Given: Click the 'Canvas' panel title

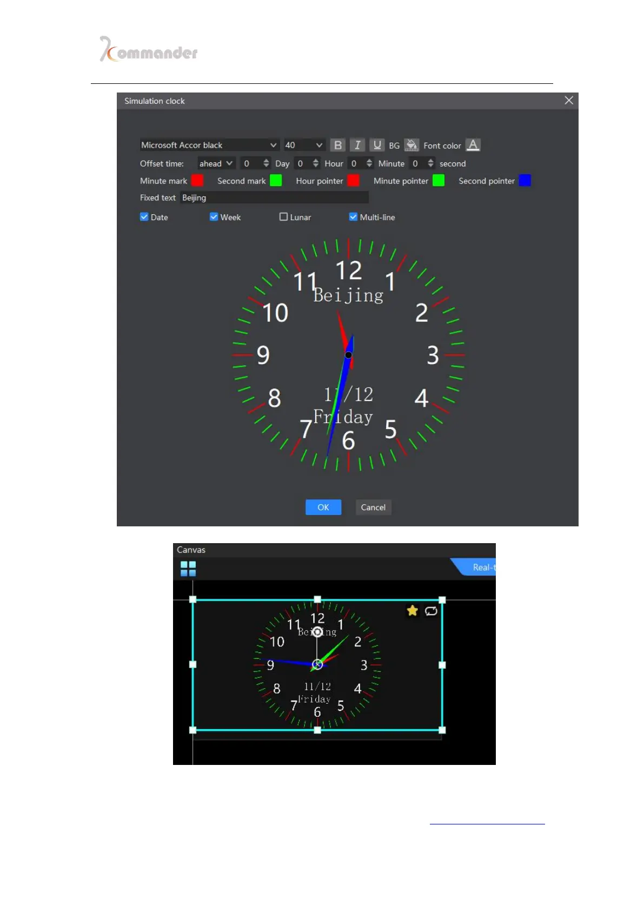Looking at the screenshot, I should pos(191,550).
